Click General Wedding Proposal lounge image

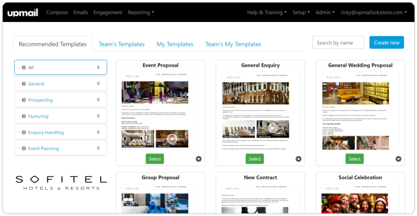coord(356,93)
